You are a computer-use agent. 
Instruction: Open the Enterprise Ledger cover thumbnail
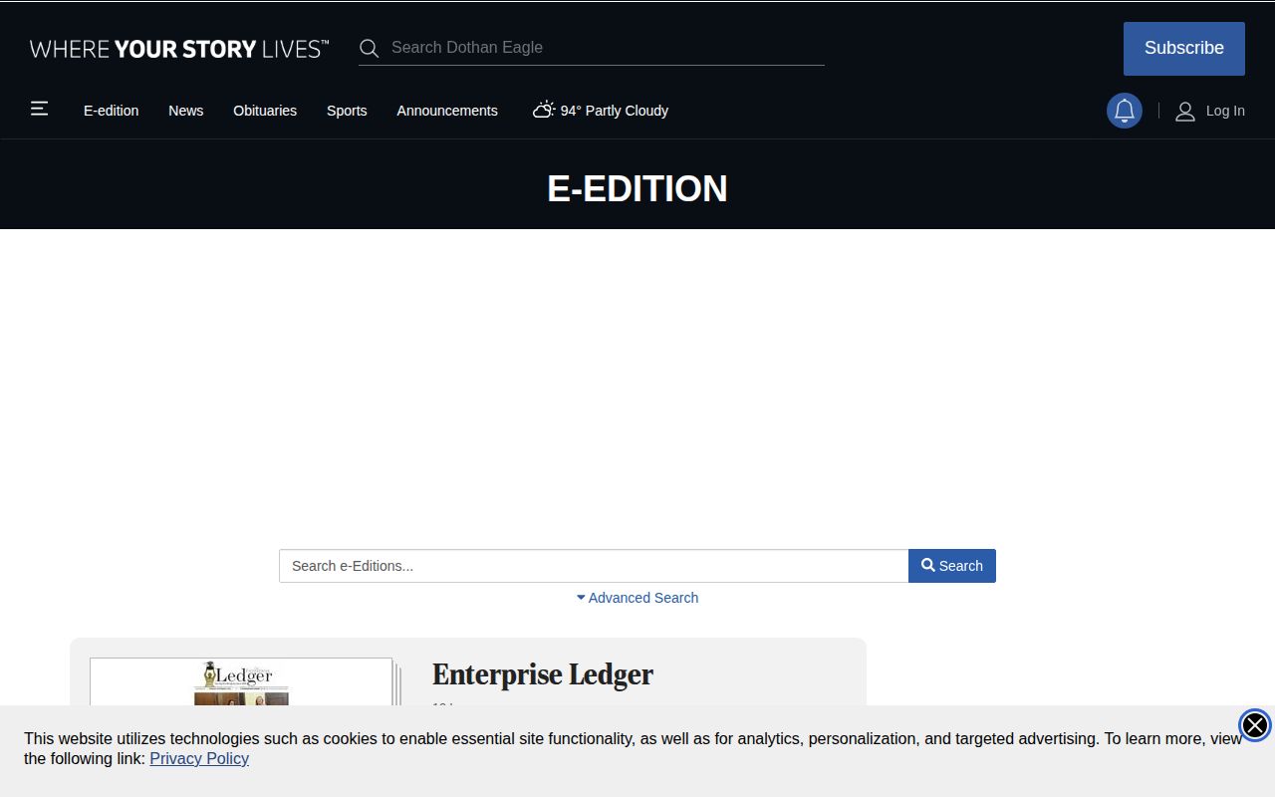coord(241,682)
